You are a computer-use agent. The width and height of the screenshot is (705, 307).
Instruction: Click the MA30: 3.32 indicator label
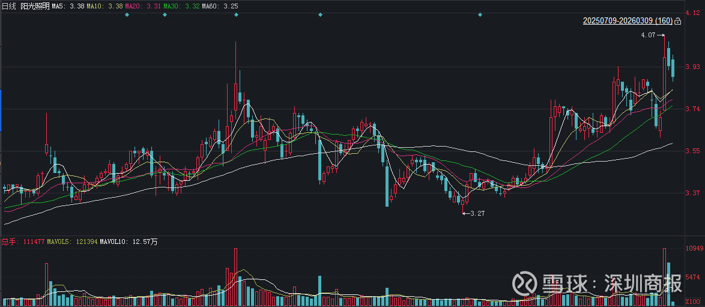click(x=181, y=6)
